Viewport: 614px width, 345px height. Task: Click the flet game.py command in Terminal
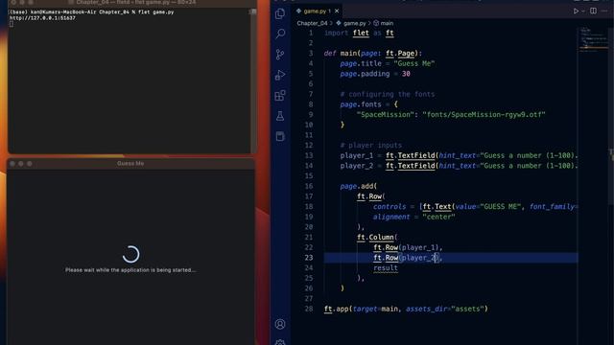(155, 12)
